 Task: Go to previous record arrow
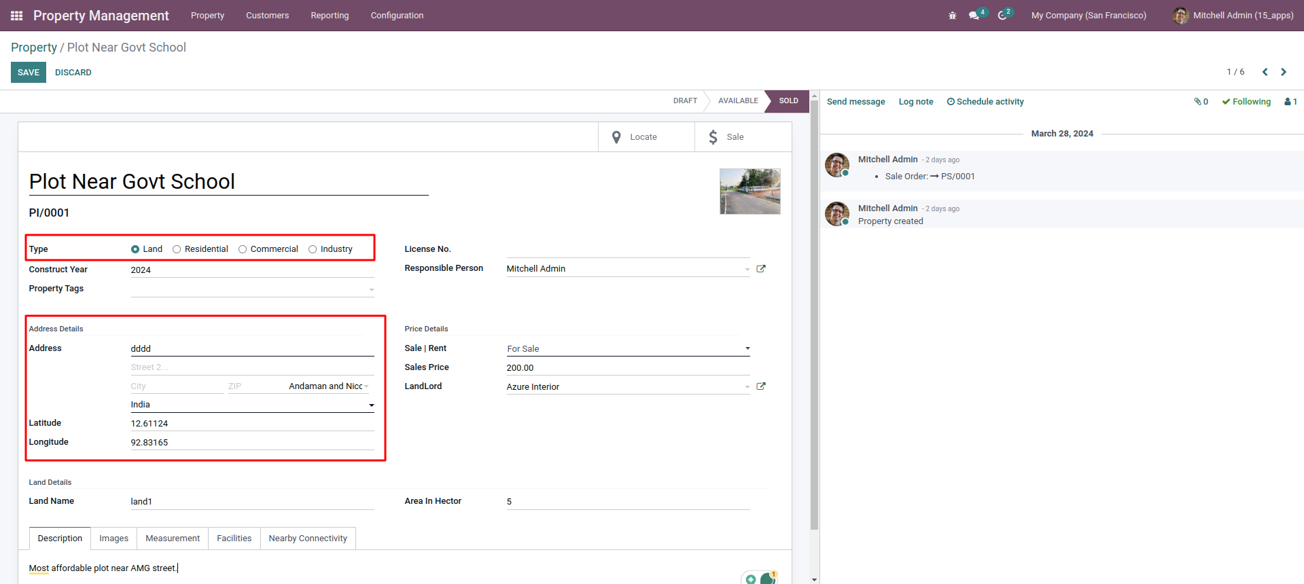1265,72
